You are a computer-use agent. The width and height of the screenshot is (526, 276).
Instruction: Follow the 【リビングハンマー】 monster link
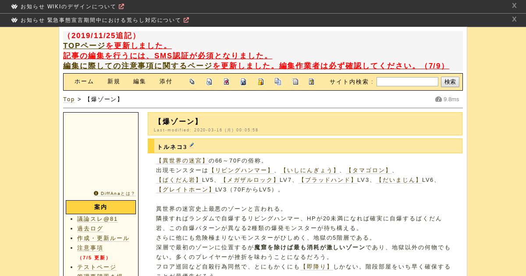pos(241,170)
